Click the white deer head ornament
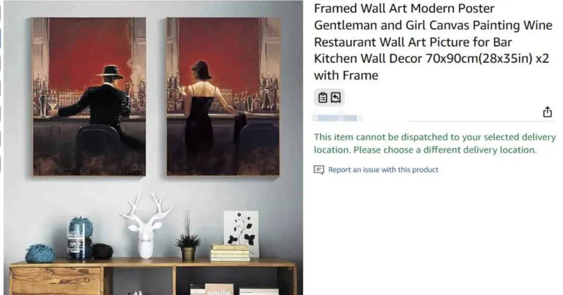The width and height of the screenshot is (563, 295). click(146, 225)
